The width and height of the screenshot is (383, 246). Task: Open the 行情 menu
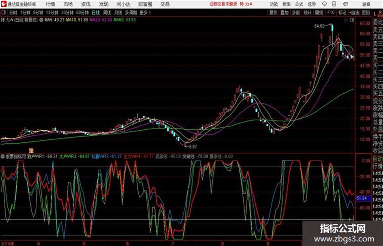[50, 4]
